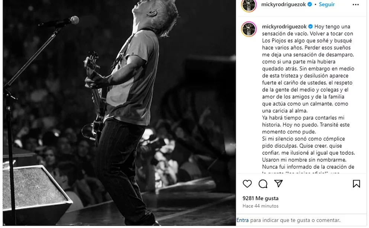Follow the account with the Seguir button

(327, 4)
